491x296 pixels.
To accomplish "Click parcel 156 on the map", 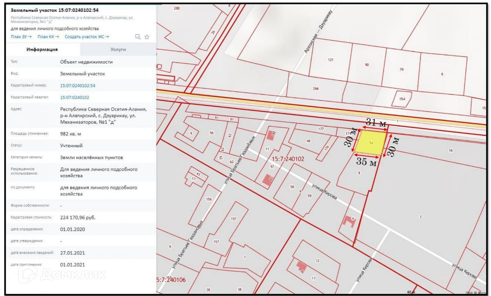I will 209,199.
